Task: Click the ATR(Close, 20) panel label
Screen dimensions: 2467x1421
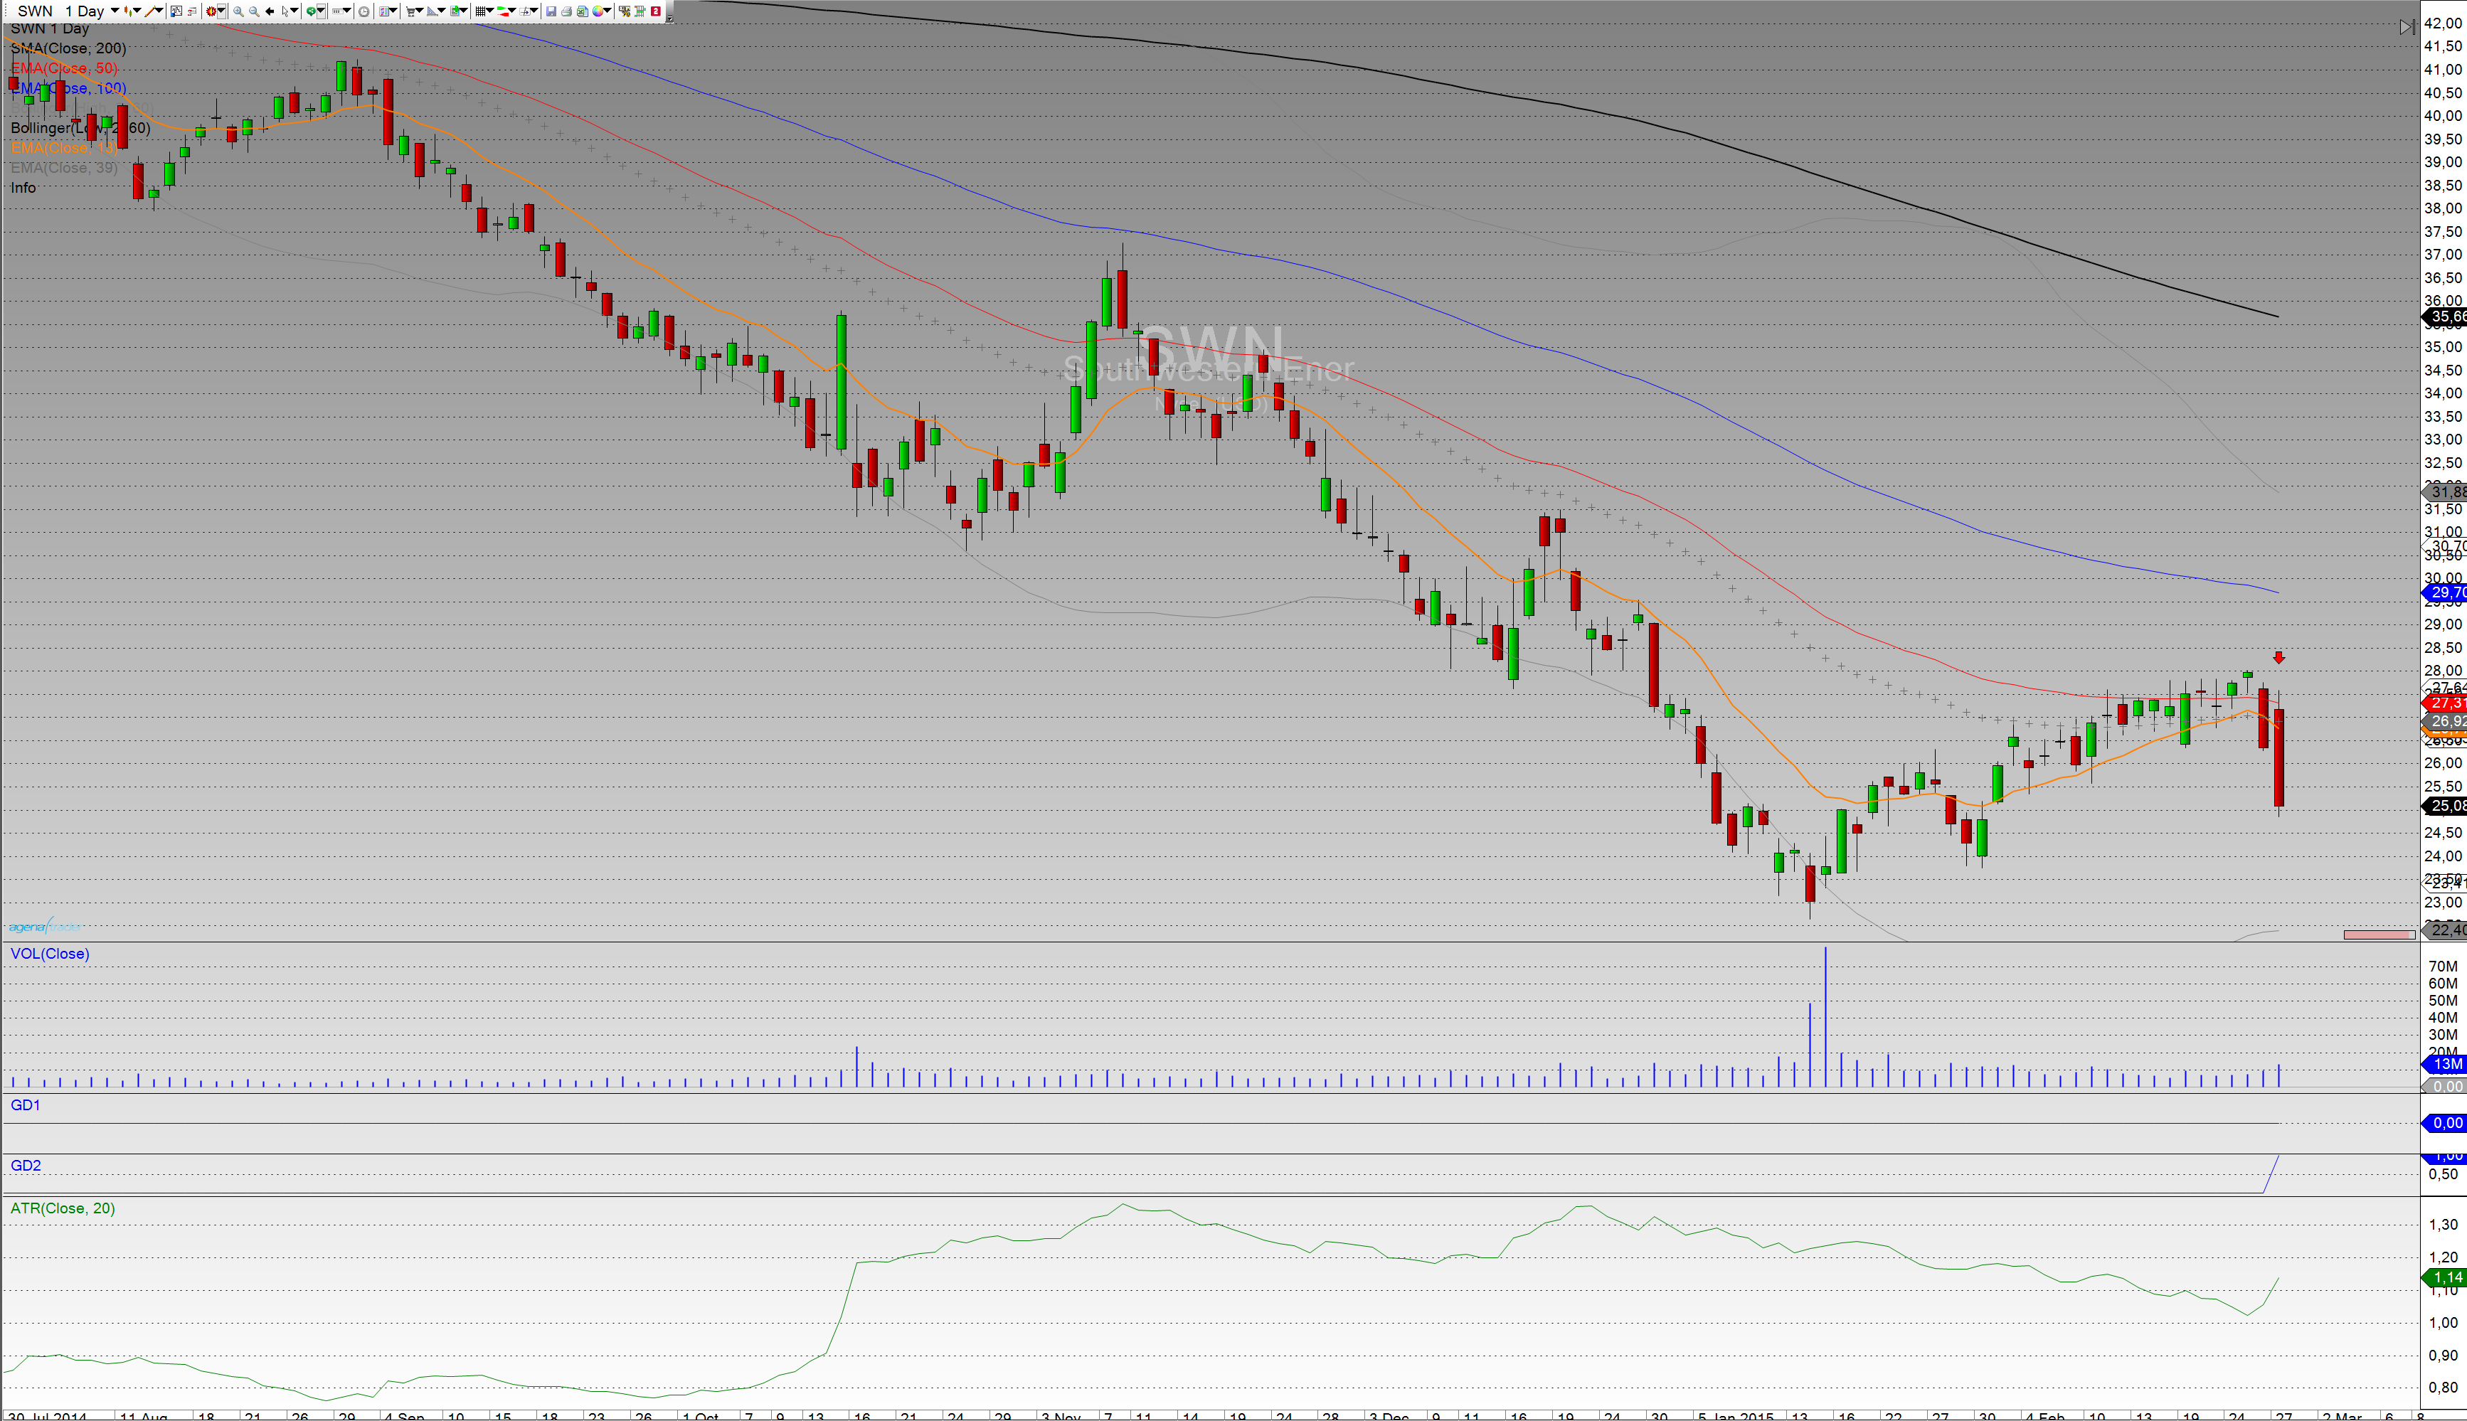Action: tap(63, 1208)
